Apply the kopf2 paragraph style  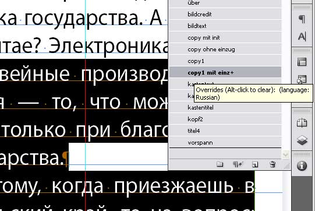coord(225,119)
